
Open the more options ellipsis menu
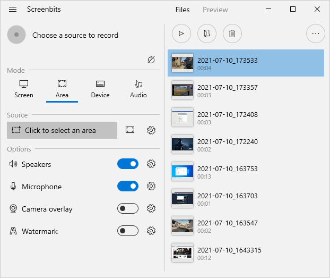click(316, 33)
